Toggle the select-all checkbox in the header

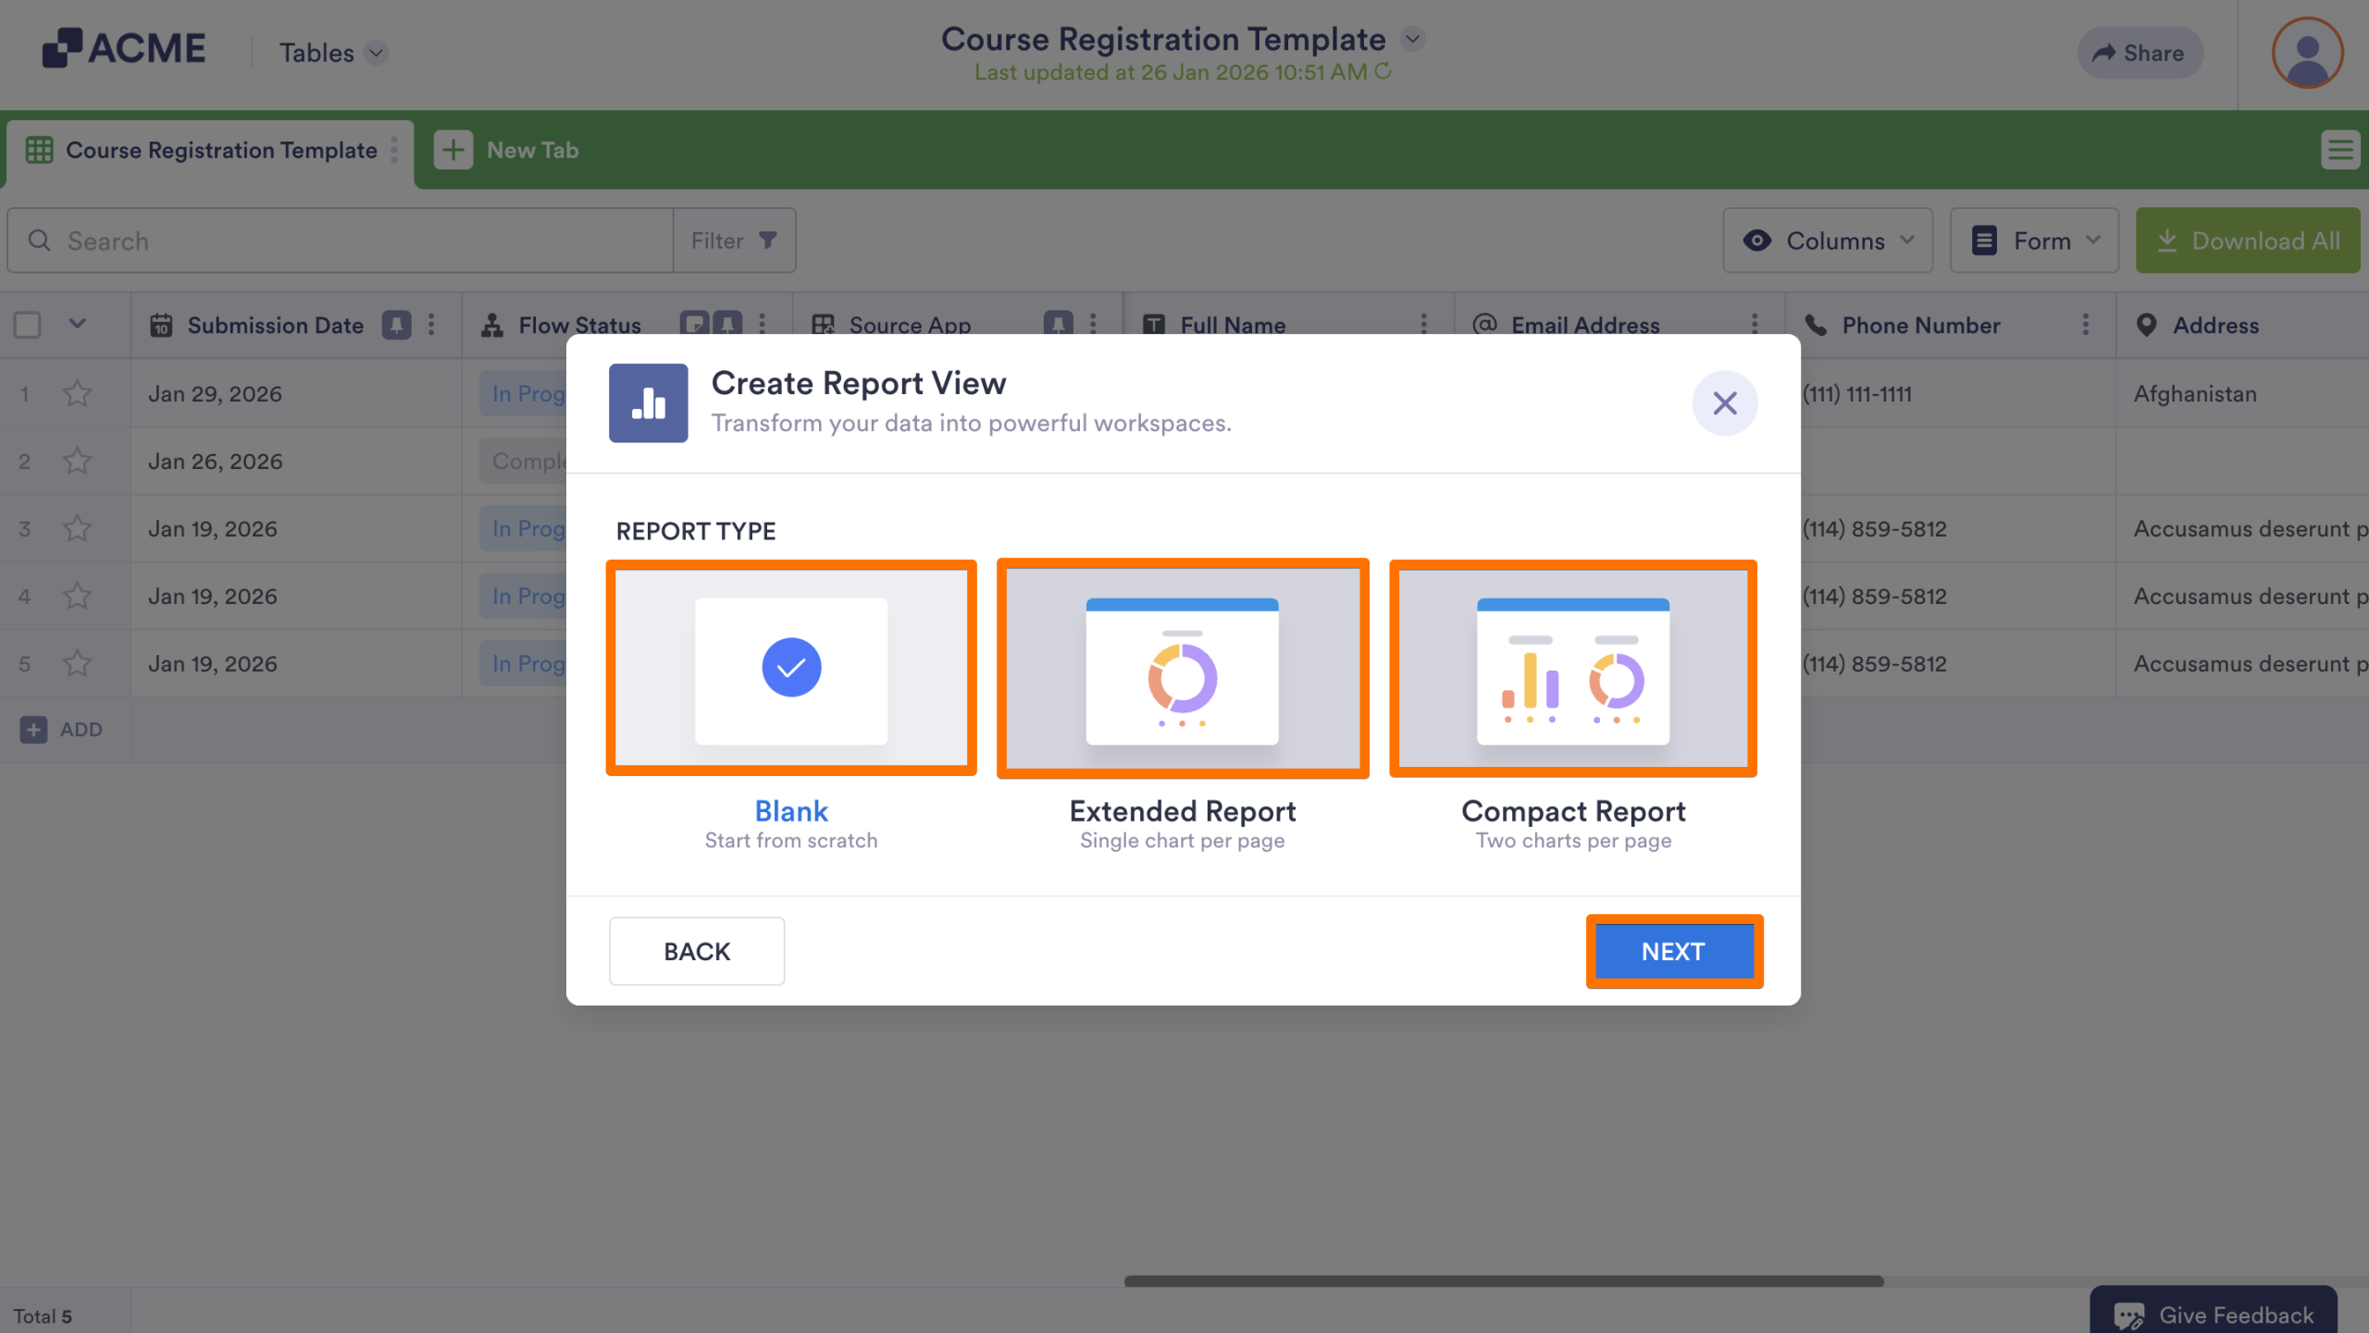click(x=27, y=324)
